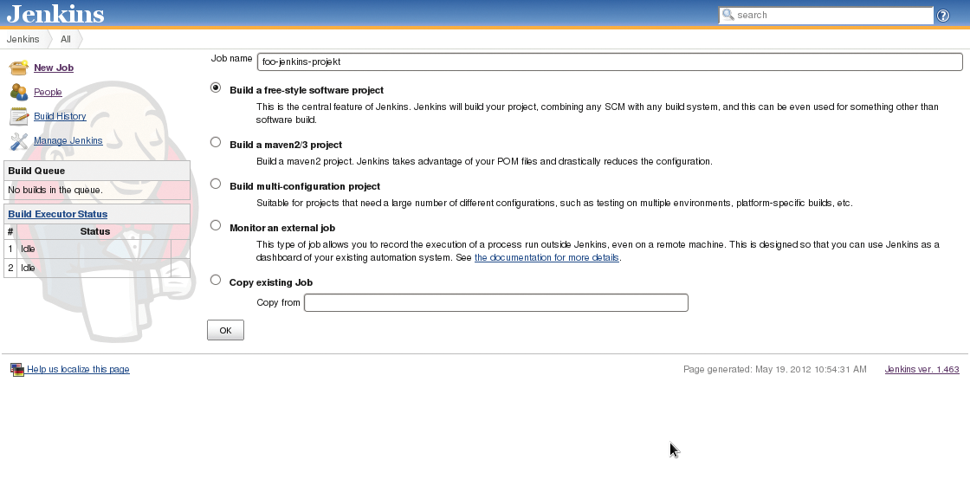This screenshot has width=970, height=479.
Task: Click the Jenkins breadcrumb item
Action: [x=23, y=39]
